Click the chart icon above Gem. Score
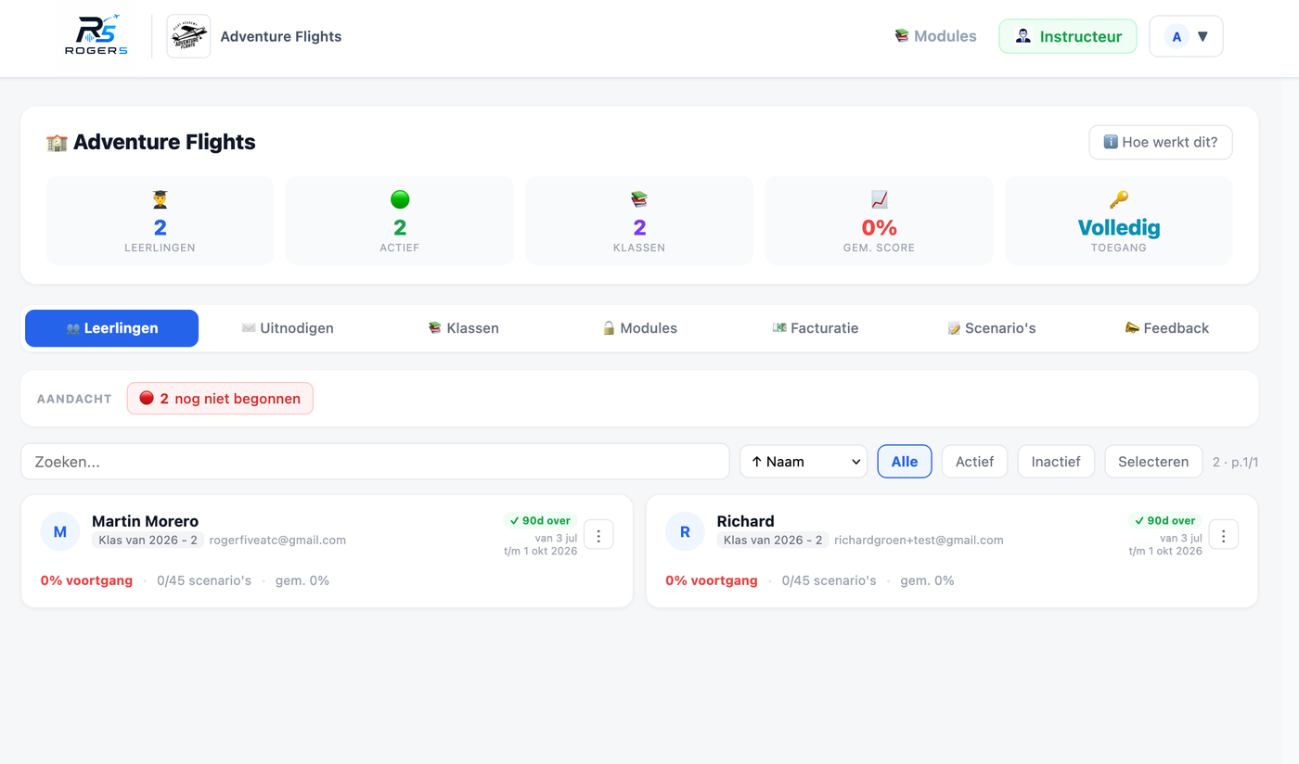Viewport: 1299px width, 764px height. click(879, 199)
